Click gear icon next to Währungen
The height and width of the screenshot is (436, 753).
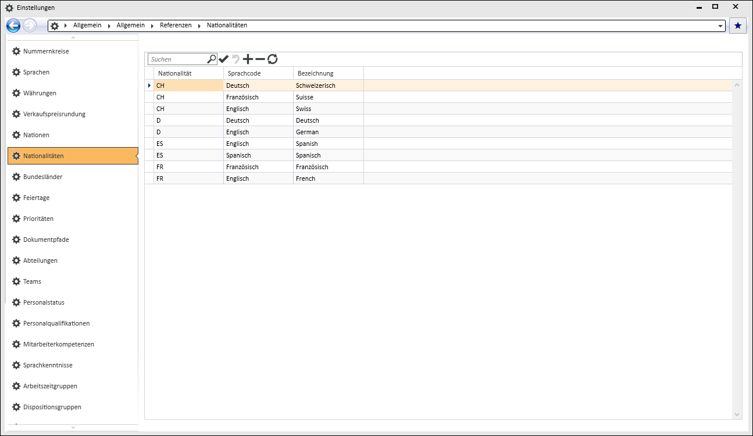pos(16,93)
